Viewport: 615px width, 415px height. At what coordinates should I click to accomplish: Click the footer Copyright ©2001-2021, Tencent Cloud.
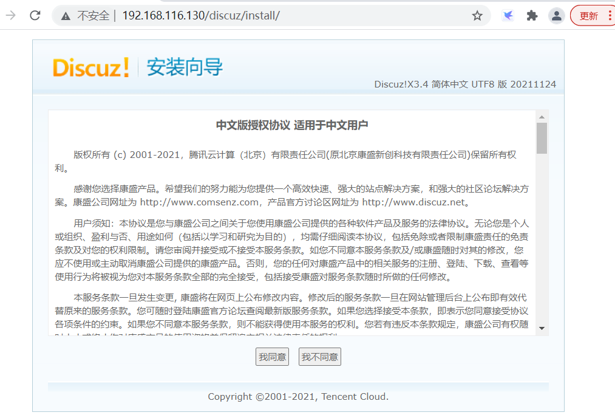click(x=298, y=397)
